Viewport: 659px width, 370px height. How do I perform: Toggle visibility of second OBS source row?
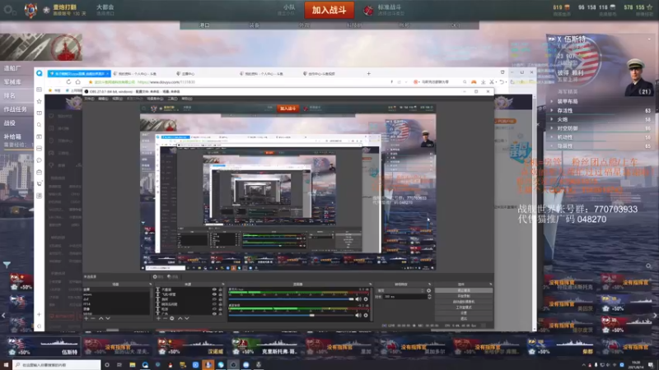click(214, 294)
